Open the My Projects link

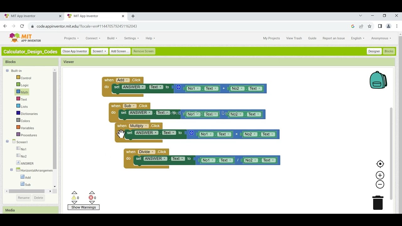271,38
